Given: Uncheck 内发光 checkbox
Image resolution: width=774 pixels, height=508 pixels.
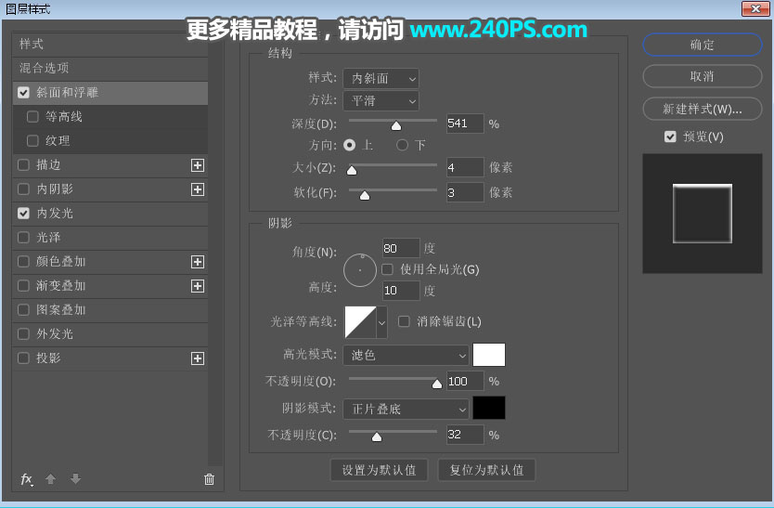Looking at the screenshot, I should tap(23, 213).
